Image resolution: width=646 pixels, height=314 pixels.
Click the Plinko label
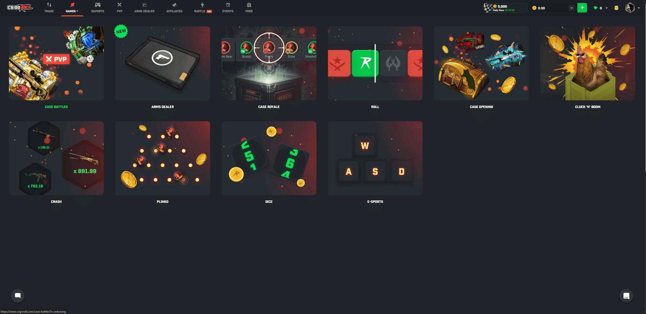tap(162, 202)
